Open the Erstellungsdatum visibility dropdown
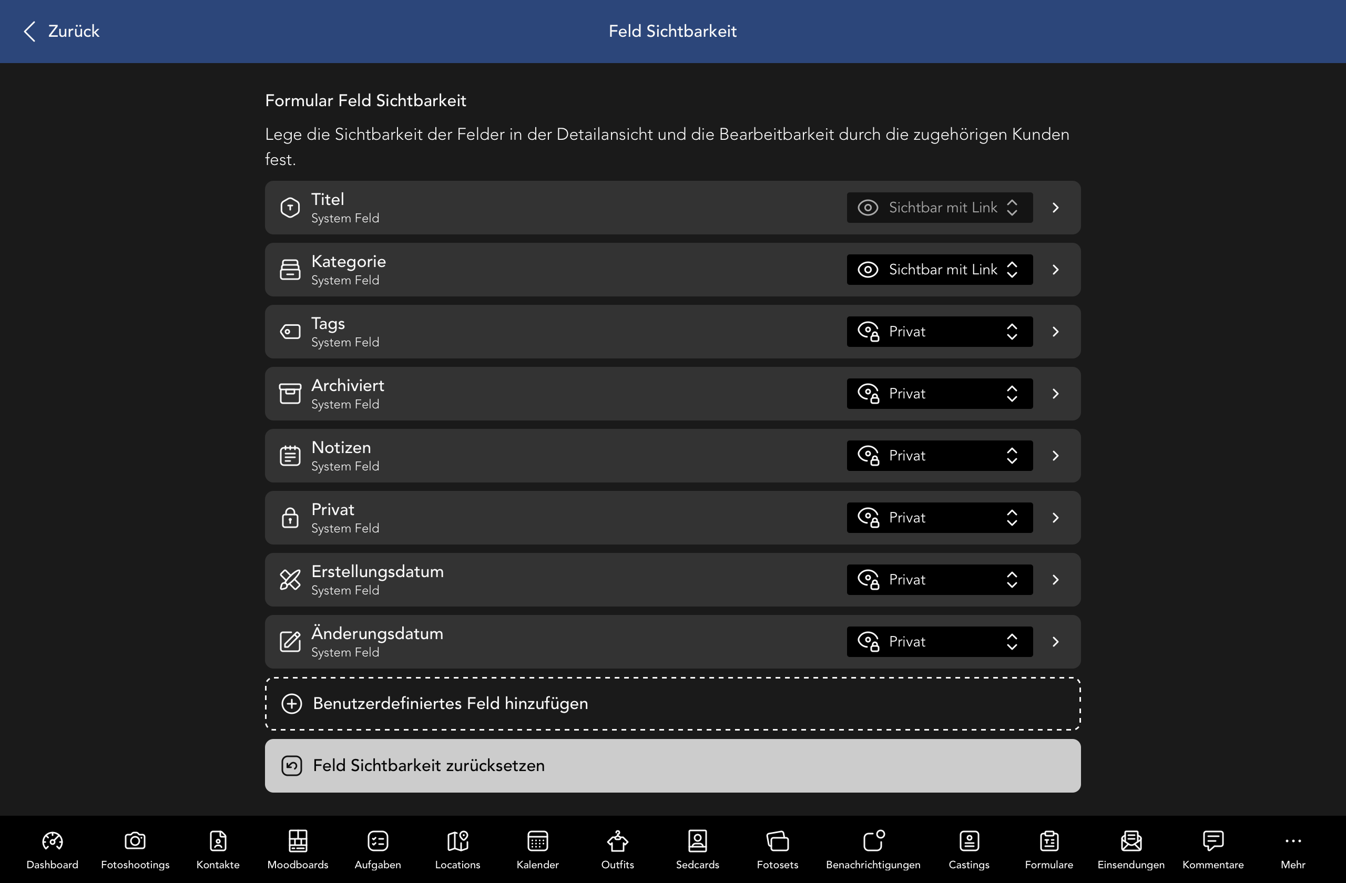Viewport: 1346px width, 883px height. pos(940,579)
